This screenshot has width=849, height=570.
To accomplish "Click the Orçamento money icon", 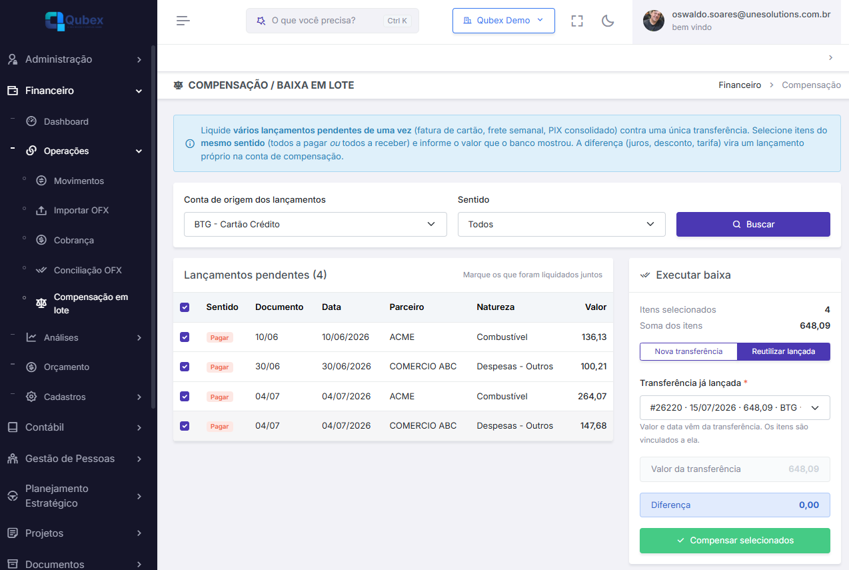I will pos(31,367).
